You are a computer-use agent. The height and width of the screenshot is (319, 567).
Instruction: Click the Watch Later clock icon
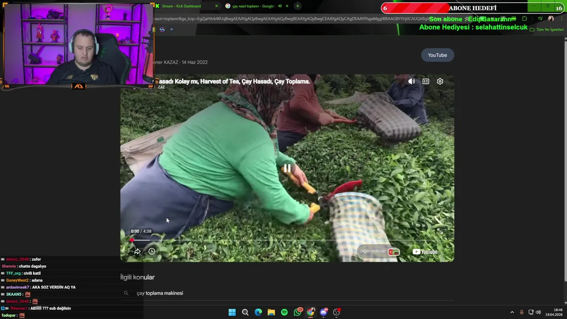point(151,251)
